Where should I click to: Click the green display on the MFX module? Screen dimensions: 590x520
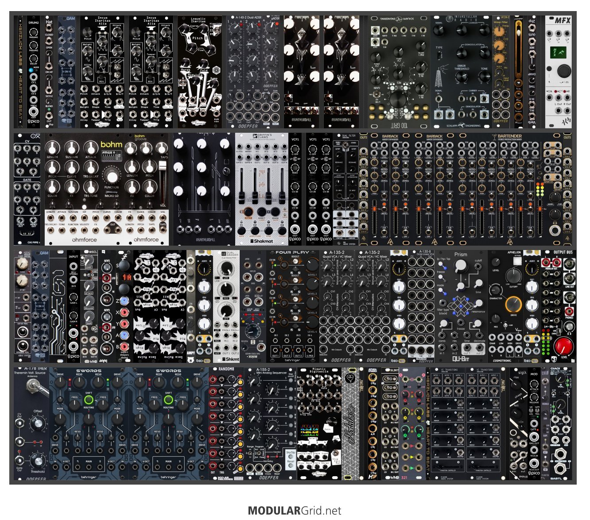[x=557, y=52]
